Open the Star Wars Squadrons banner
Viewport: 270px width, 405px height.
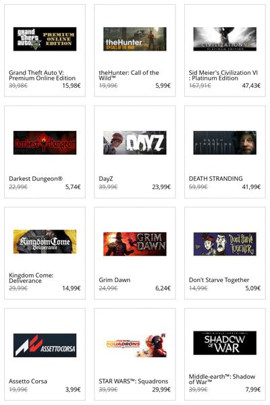click(x=134, y=345)
